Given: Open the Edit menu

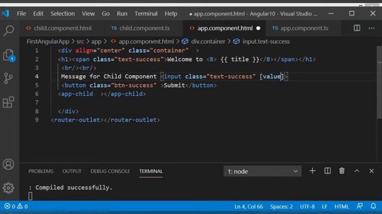Looking at the screenshot, I should (38, 14).
